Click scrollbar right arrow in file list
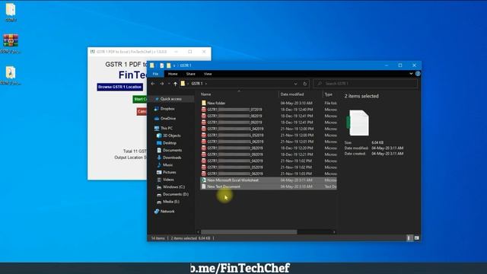487x274 pixels. coord(334,231)
